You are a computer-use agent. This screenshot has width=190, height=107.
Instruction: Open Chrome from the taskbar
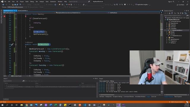pos(26,105)
